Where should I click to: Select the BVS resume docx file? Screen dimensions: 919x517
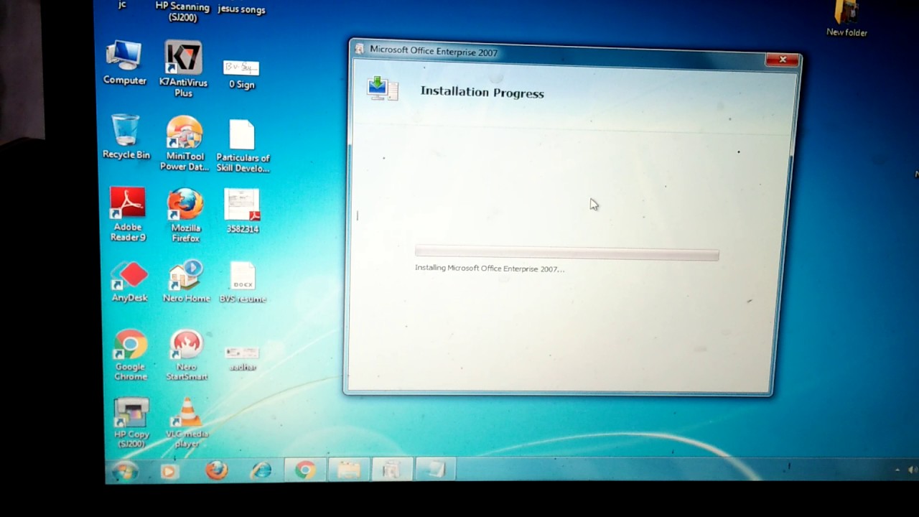click(243, 283)
